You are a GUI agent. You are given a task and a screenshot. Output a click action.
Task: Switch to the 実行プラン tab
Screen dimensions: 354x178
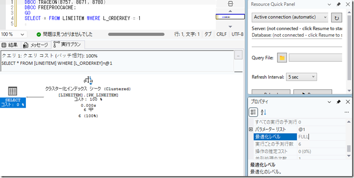click(68, 44)
